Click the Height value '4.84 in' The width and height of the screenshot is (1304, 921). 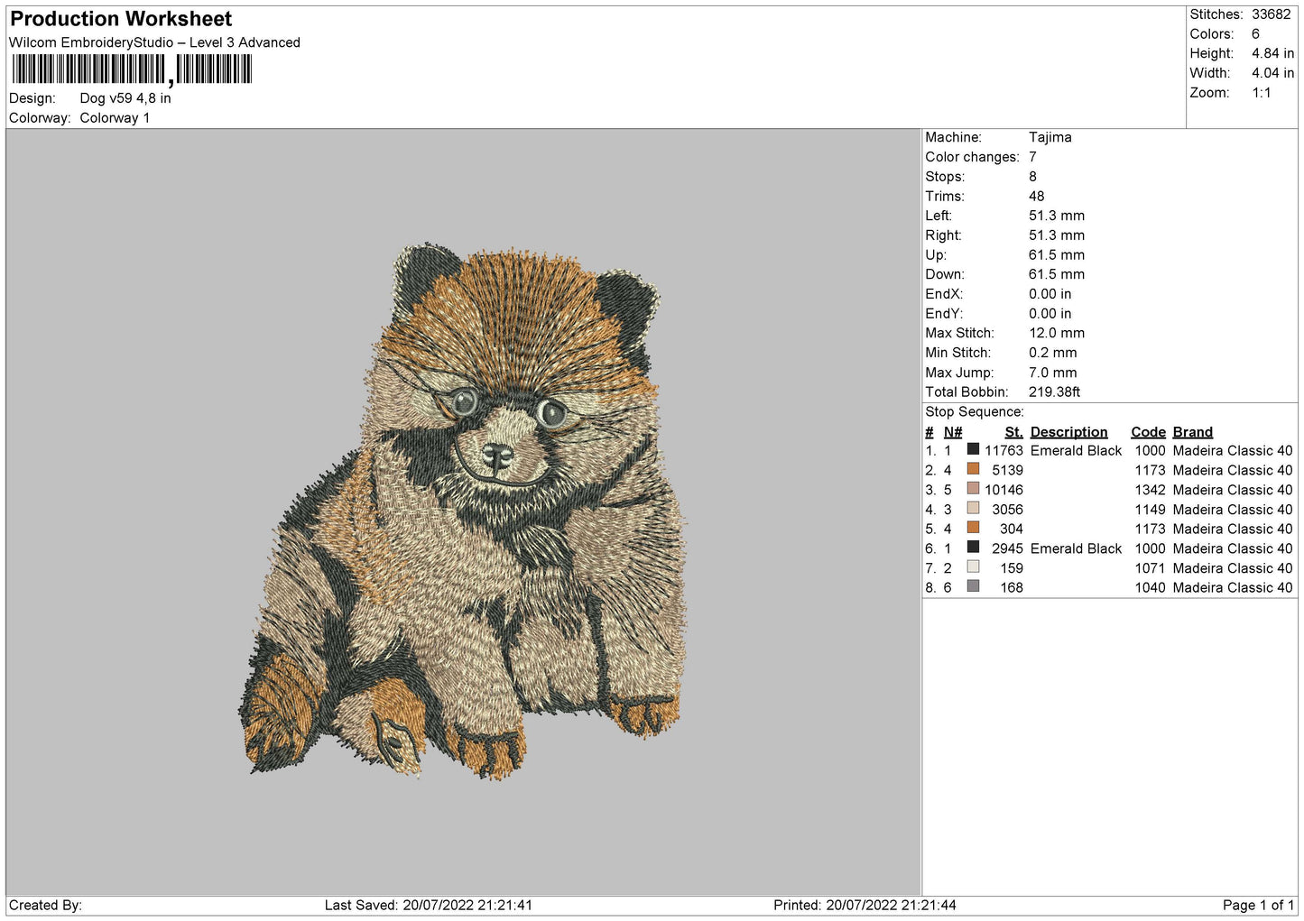[1272, 54]
